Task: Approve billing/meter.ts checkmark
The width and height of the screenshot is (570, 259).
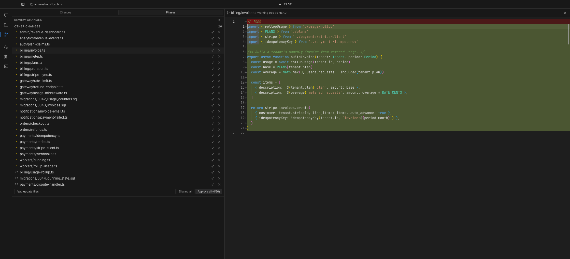Action: (x=213, y=56)
